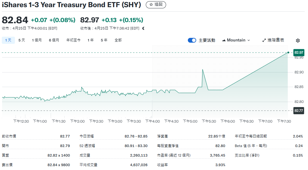Viewport: 308px width, 170px height.
Task: Click the iShares 1-3 Year Treasury Bond ETF title
Action: pyautogui.click(x=72, y=5)
